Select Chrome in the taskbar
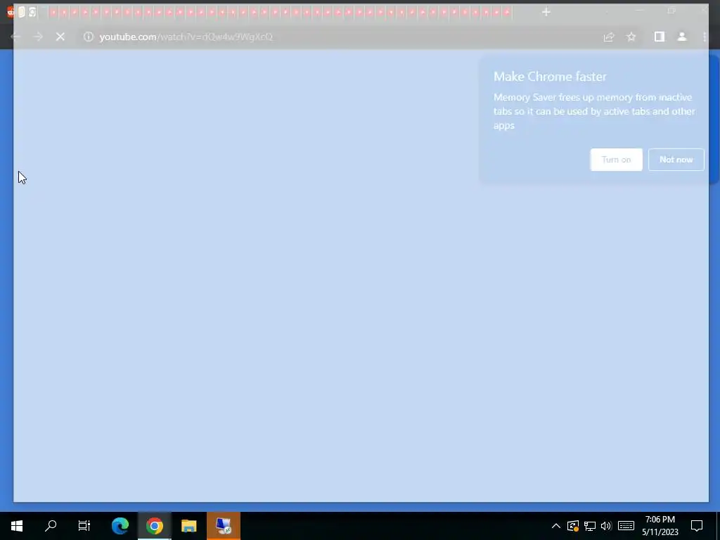Viewport: 720px width, 540px height. [x=155, y=526]
